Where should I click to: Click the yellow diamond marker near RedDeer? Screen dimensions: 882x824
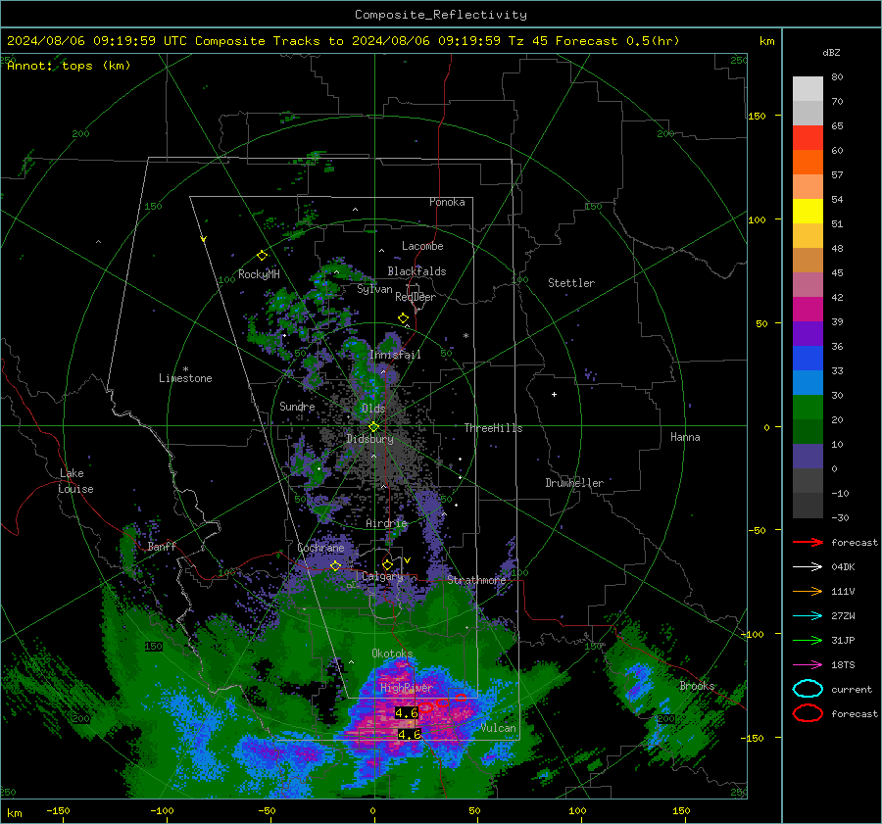(x=404, y=318)
